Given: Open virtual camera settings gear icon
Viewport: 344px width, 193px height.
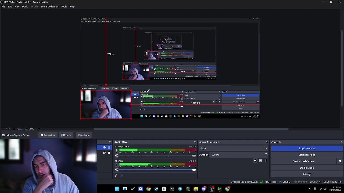Looking at the screenshot, I should (x=340, y=161).
